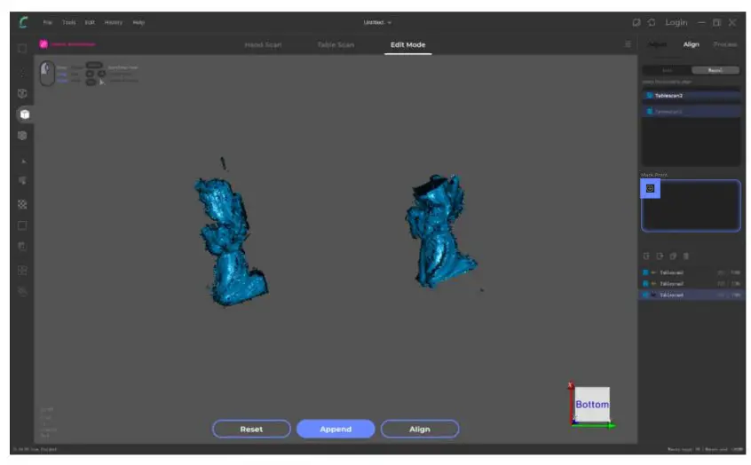
Task: Open the Process tab in right panel
Action: pos(724,44)
